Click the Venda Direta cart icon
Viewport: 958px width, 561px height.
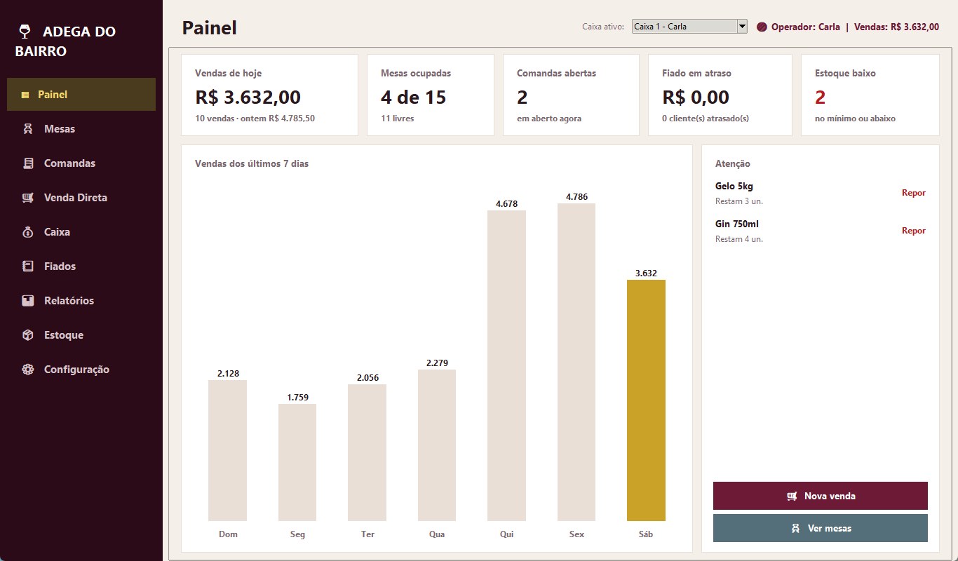[x=28, y=198]
